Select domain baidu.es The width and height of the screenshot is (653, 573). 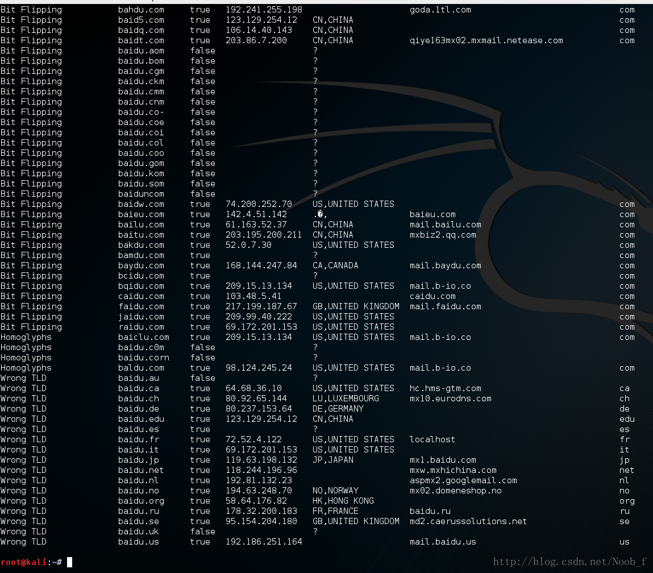[138, 429]
